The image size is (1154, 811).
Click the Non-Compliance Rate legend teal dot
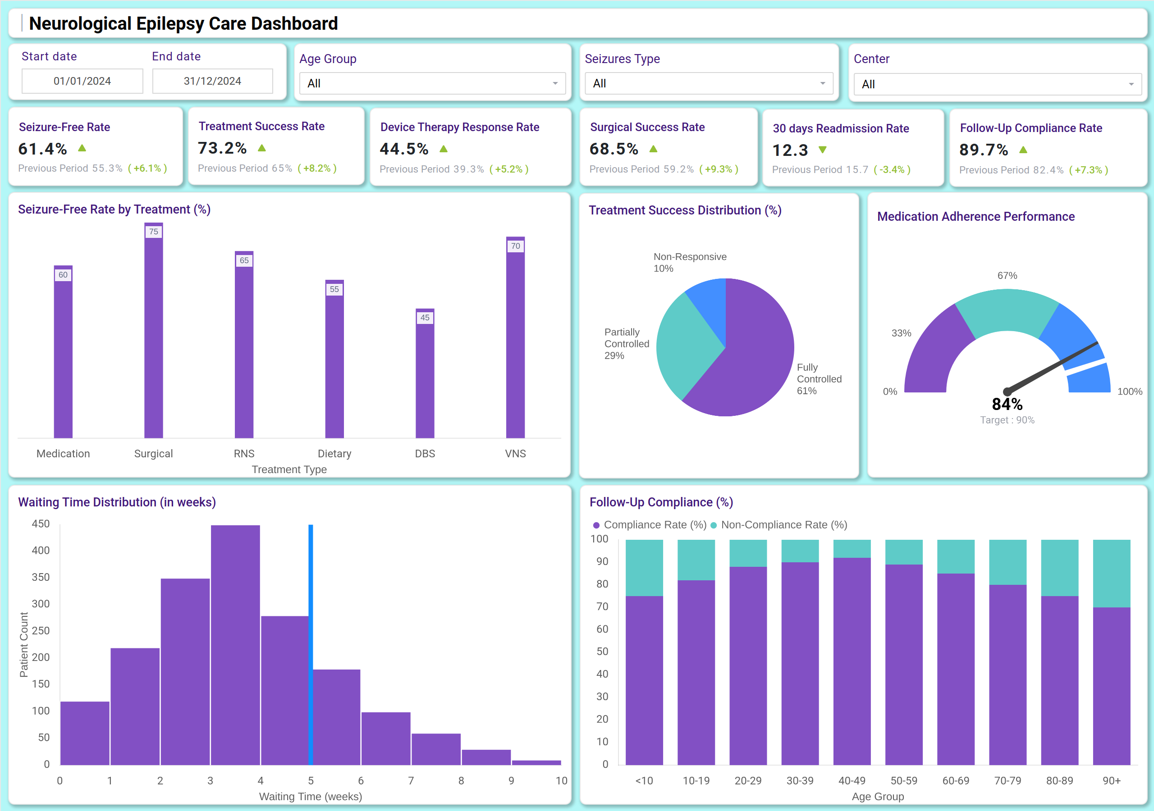click(714, 525)
